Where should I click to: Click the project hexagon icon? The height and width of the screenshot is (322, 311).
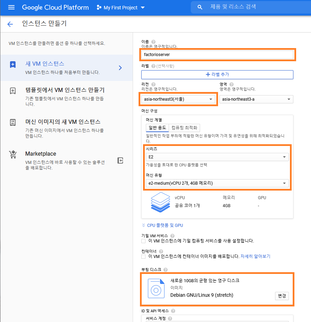tap(99, 7)
